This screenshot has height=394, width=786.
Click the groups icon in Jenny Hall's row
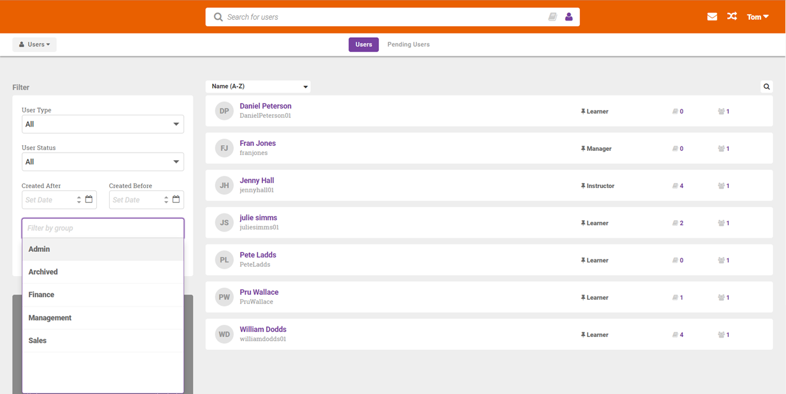pos(721,186)
